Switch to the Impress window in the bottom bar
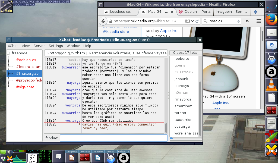This screenshot has width=278, height=163. (71, 156)
